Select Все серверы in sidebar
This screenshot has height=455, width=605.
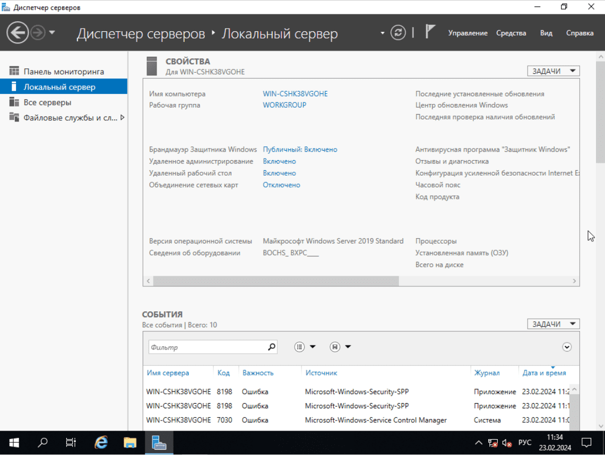64,102
